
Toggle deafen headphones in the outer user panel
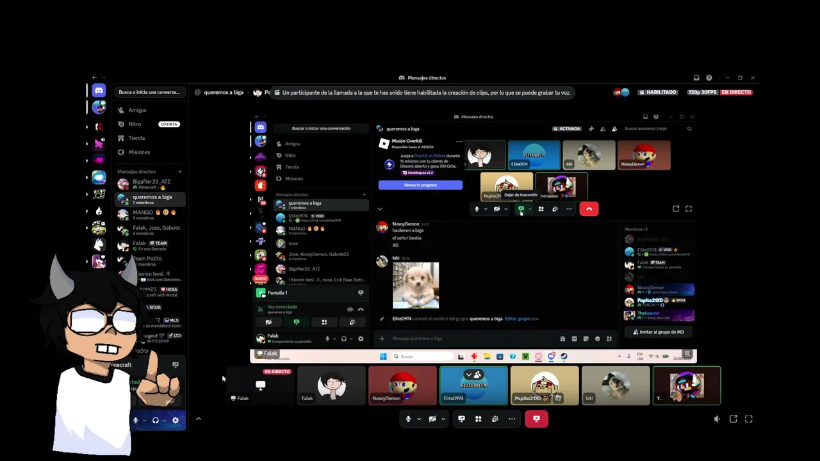[x=155, y=421]
